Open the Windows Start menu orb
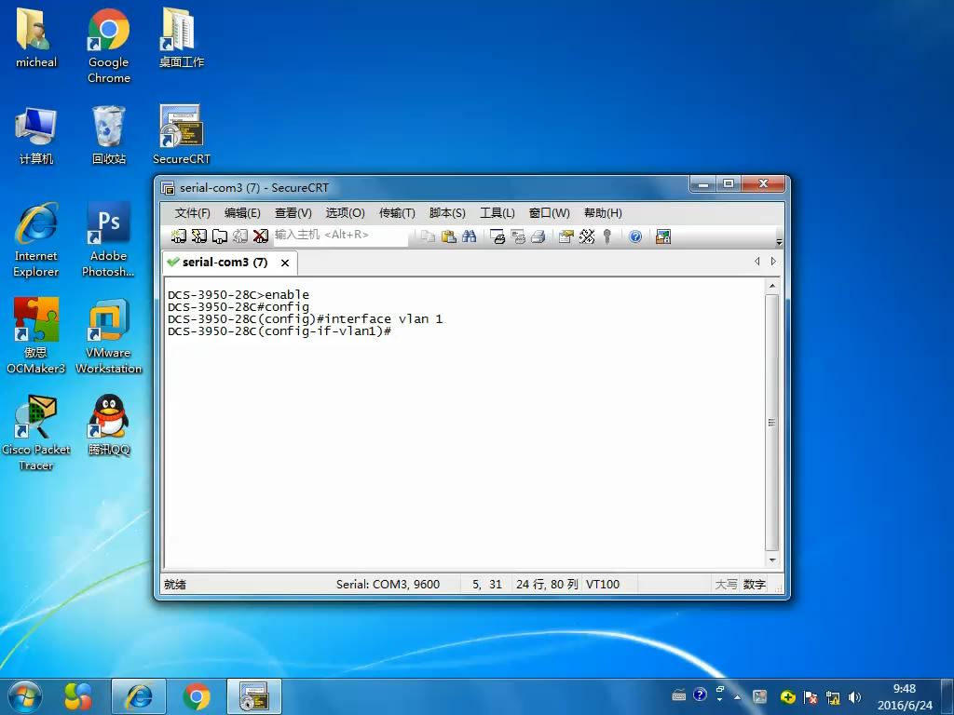The image size is (954, 715). pyautogui.click(x=24, y=696)
